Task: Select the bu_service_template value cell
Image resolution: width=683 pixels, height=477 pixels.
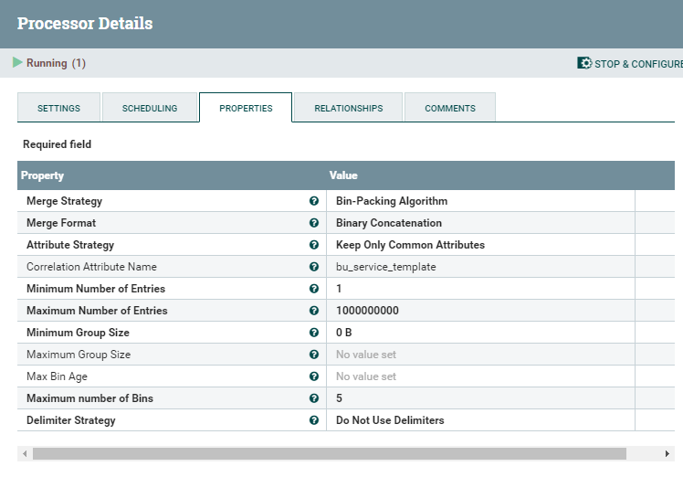Action: coord(385,267)
